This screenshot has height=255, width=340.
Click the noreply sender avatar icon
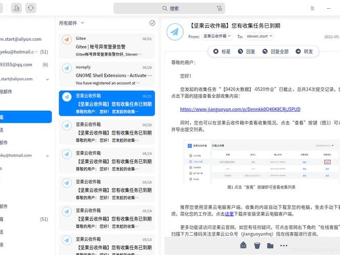click(67, 68)
